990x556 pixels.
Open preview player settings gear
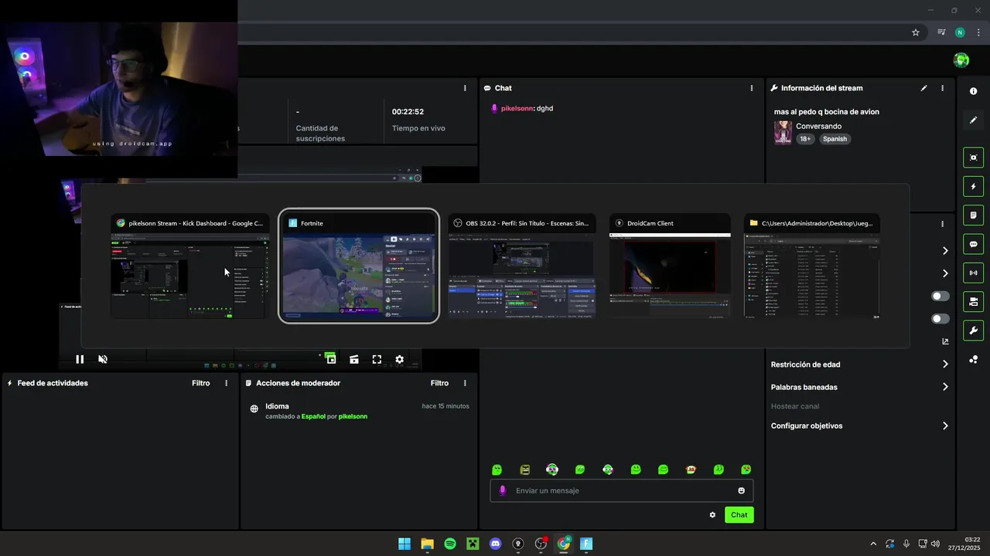pyautogui.click(x=399, y=359)
